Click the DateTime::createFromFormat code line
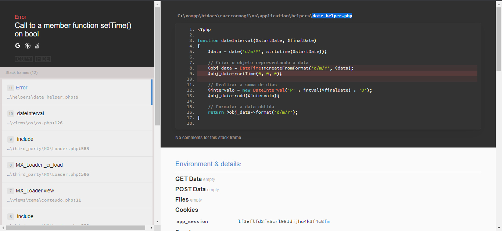 click(280, 68)
